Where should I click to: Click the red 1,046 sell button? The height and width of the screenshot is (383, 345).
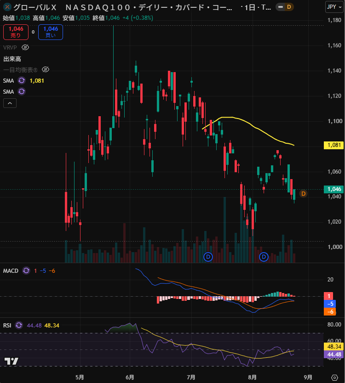16,32
